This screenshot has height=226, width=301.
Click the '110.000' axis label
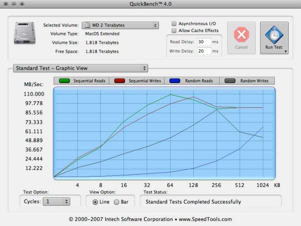34,94
